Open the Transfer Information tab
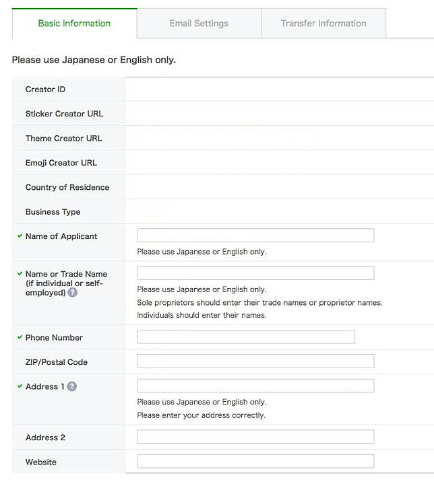Screen dimensions: 434x488 323,24
